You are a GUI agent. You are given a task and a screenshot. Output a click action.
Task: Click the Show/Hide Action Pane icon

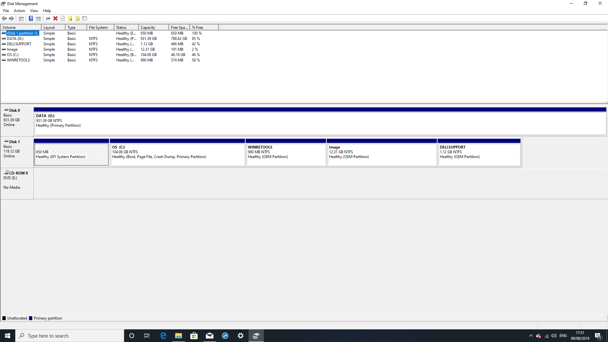pyautogui.click(x=38, y=18)
